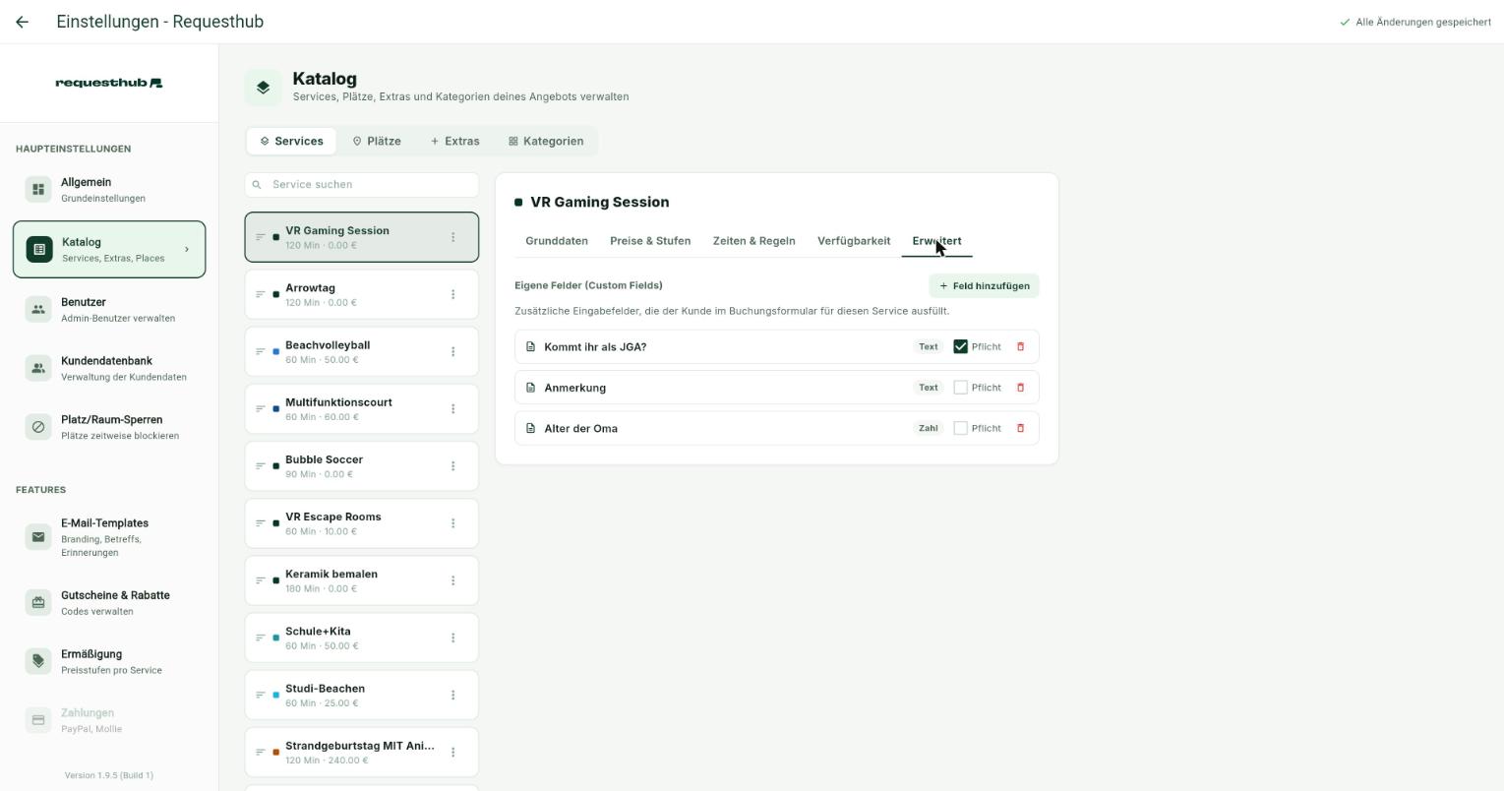The width and height of the screenshot is (1504, 791).
Task: Click the back arrow next to Einstellungen
Action: (22, 22)
